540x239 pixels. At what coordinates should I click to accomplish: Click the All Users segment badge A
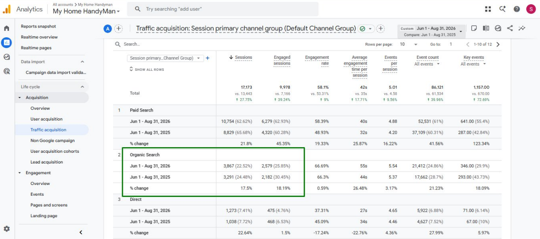click(107, 29)
